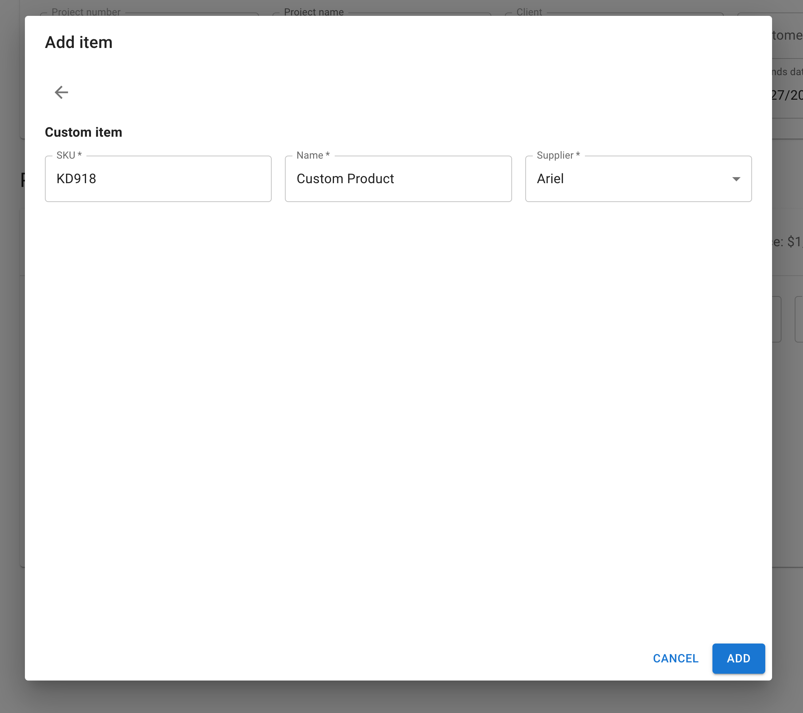Click the Add item dialog title
Image resolution: width=803 pixels, height=713 pixels.
pyautogui.click(x=78, y=42)
